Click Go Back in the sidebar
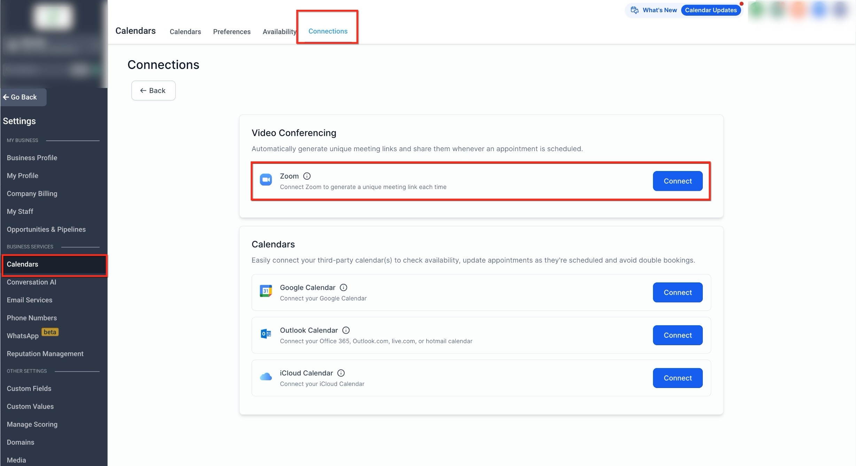Screen dimensions: 856x466 coord(23,97)
